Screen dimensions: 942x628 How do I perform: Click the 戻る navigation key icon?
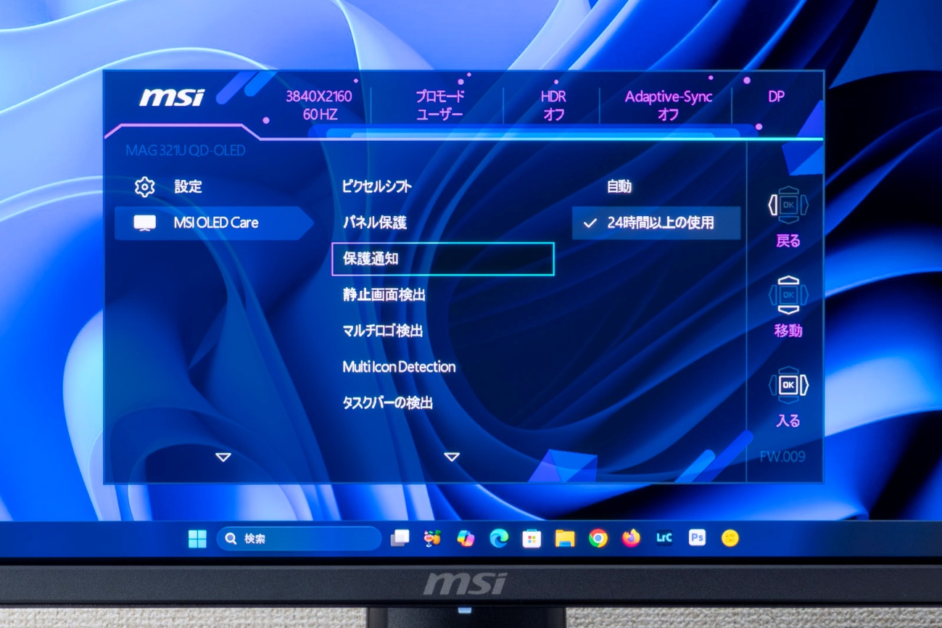788,205
